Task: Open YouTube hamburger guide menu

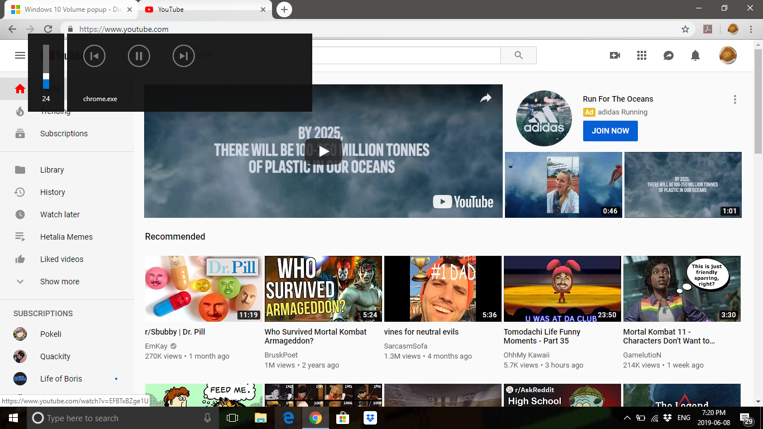Action: pyautogui.click(x=20, y=55)
